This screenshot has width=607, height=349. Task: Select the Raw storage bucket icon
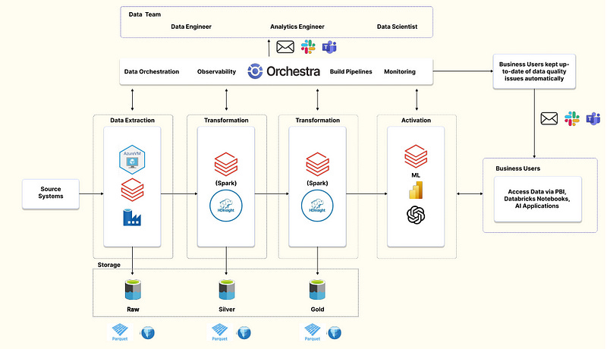pyautogui.click(x=133, y=290)
